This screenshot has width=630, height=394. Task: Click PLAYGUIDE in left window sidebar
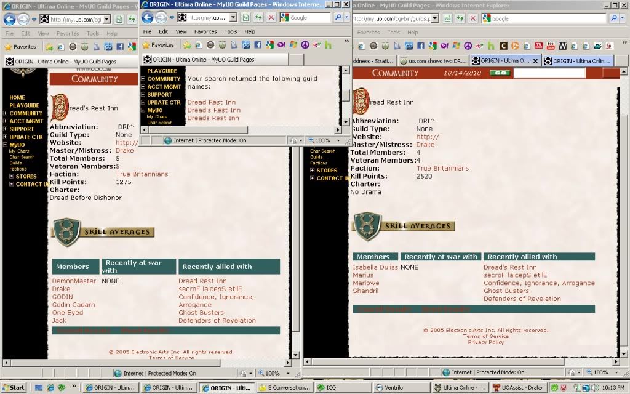[24, 105]
